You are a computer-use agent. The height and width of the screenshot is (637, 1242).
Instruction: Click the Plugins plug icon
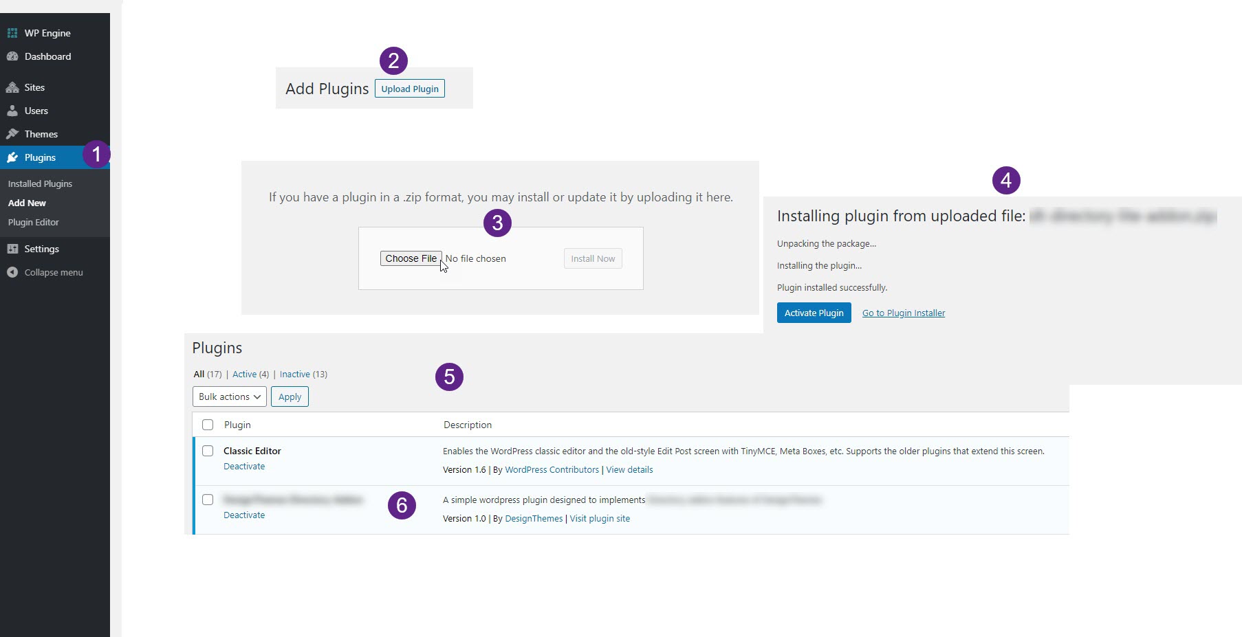pos(12,157)
